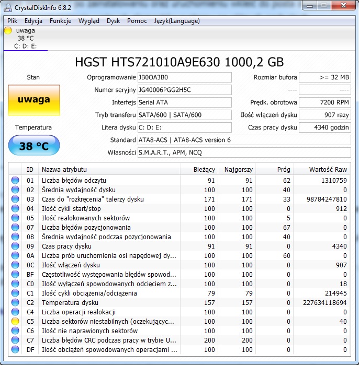This screenshot has height=365, width=359.
Task: Click the Czas pracy dysku field 4340 godzin
Action: [325, 127]
